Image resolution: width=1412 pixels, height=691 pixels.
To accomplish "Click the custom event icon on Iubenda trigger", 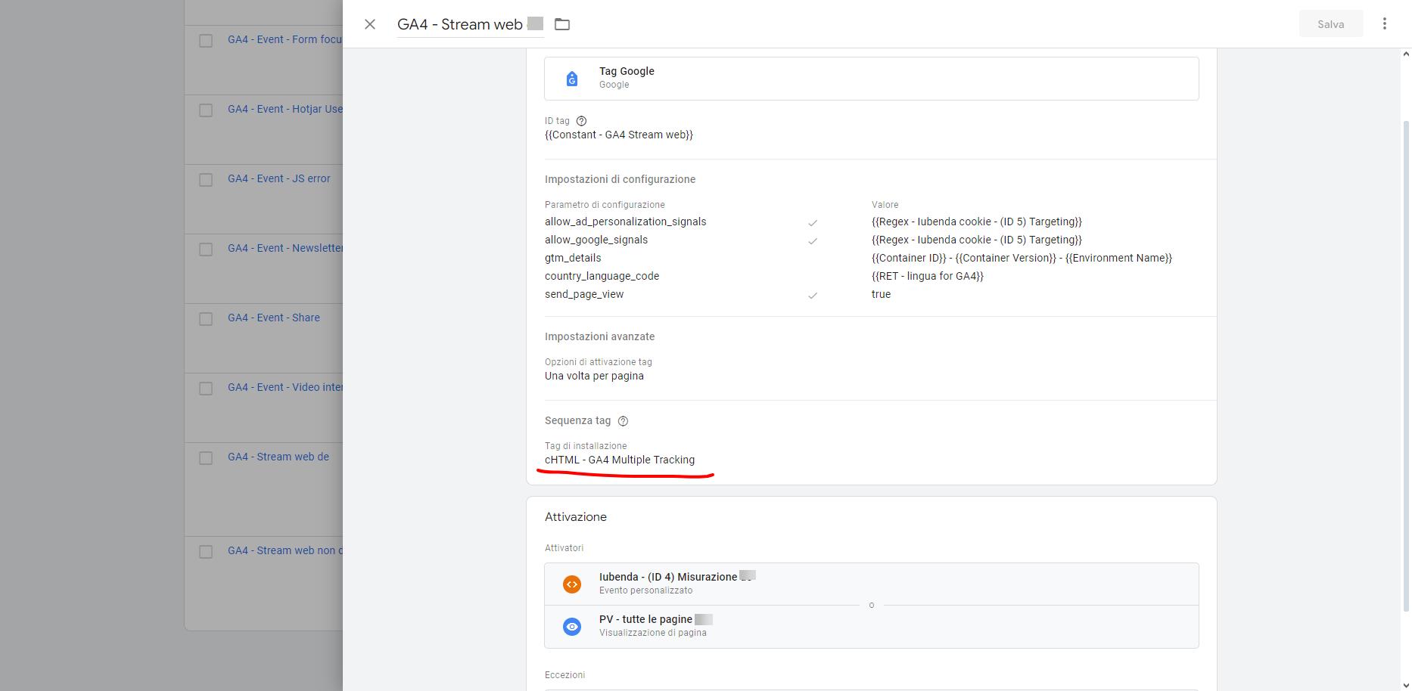I will pyautogui.click(x=572, y=584).
